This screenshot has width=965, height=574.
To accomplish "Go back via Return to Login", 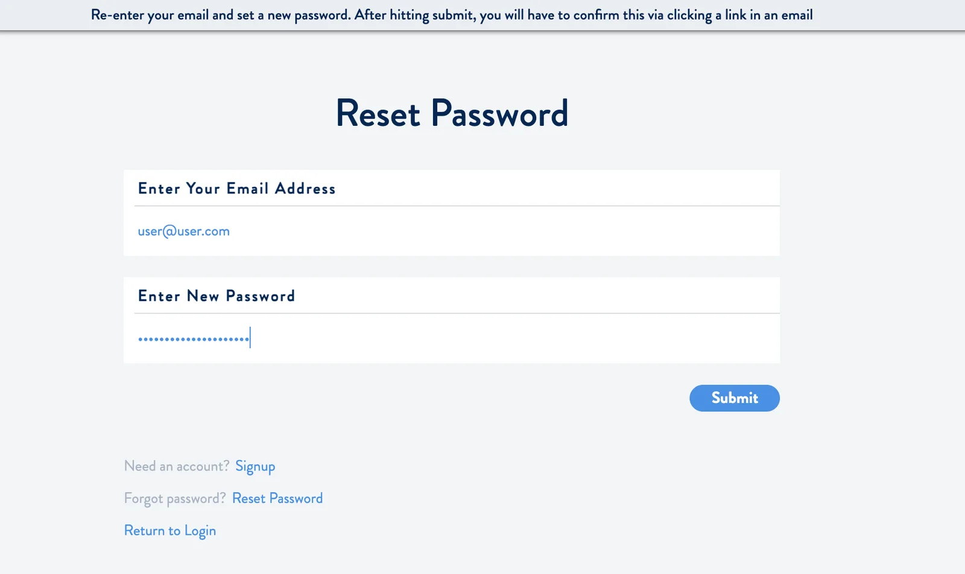I will click(170, 531).
